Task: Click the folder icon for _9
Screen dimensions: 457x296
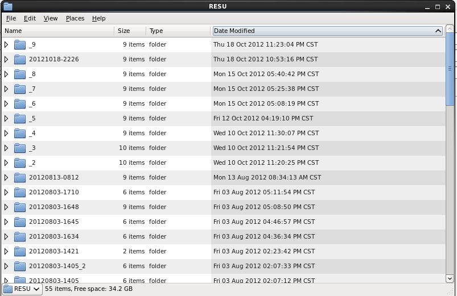Action: point(20,44)
